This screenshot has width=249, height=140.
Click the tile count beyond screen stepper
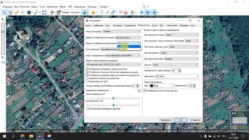click(x=137, y=86)
